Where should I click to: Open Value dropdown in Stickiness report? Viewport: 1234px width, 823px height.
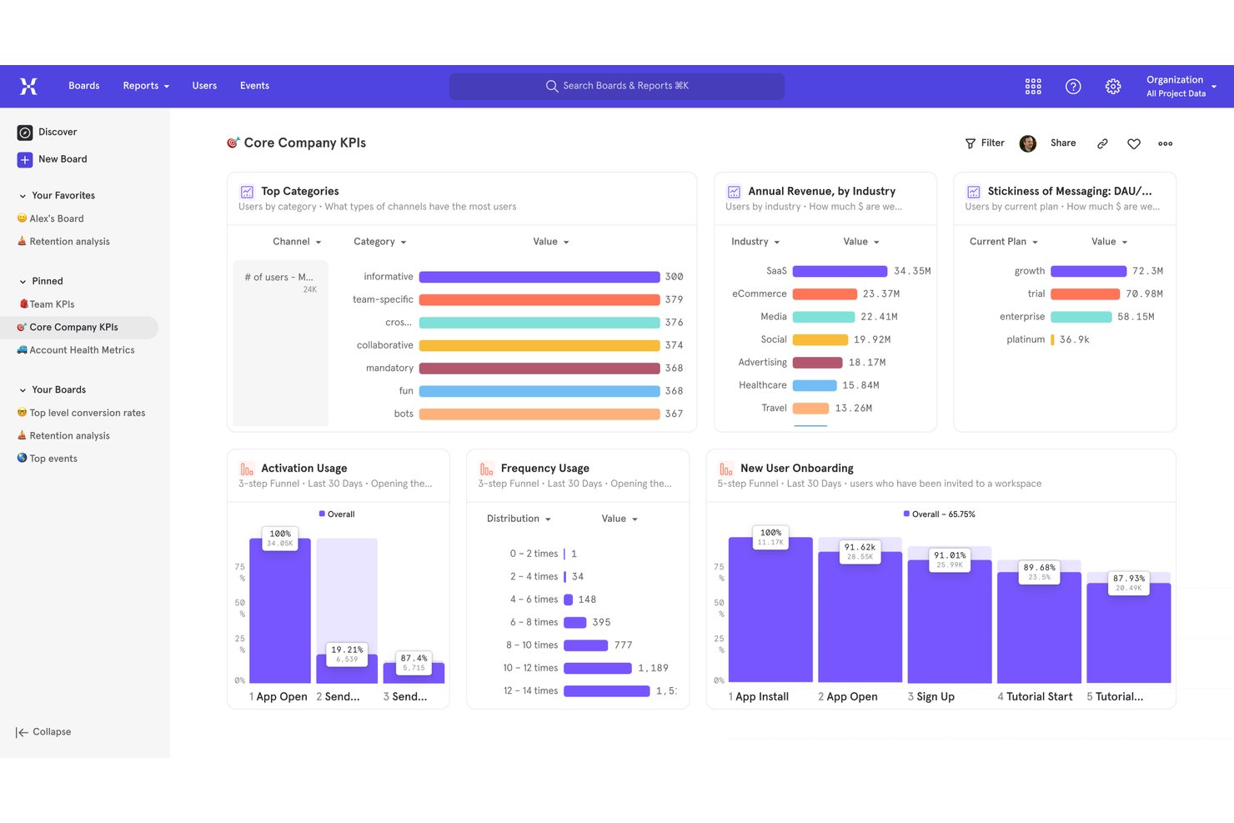tap(1110, 242)
